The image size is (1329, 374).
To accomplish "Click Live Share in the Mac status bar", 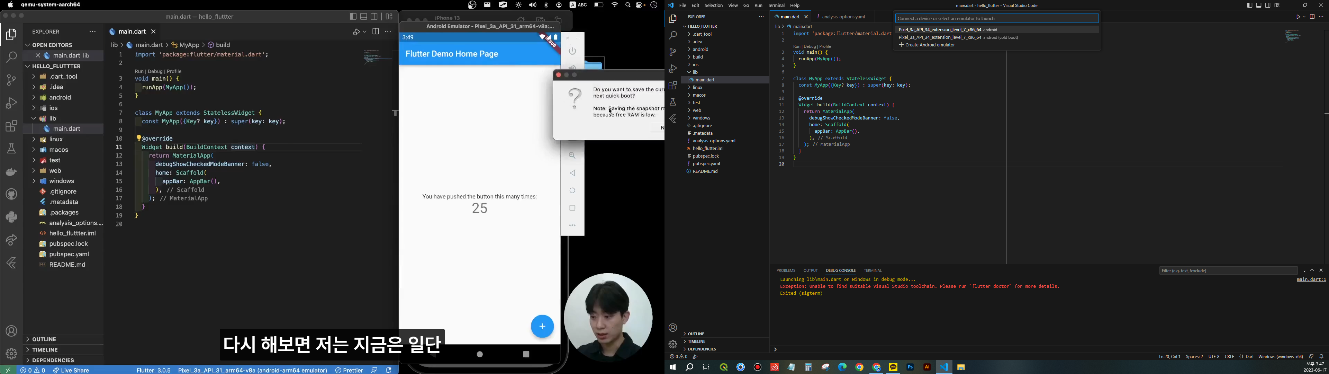I will [72, 371].
